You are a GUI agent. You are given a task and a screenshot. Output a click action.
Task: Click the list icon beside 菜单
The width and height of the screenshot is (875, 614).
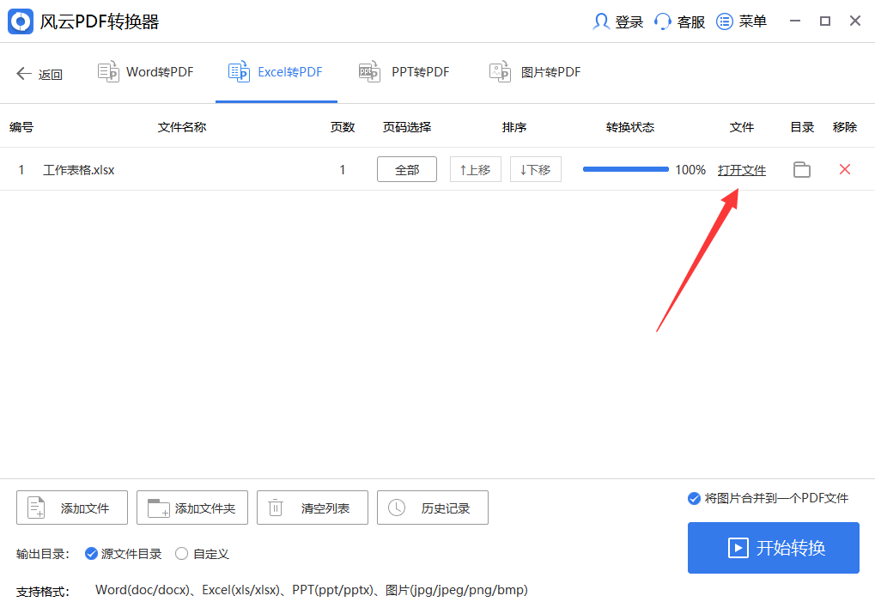pyautogui.click(x=725, y=21)
